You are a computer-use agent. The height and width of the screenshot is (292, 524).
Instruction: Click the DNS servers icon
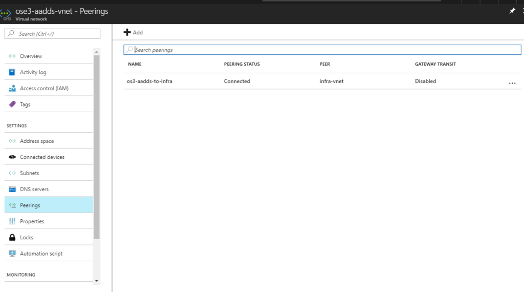coord(12,190)
